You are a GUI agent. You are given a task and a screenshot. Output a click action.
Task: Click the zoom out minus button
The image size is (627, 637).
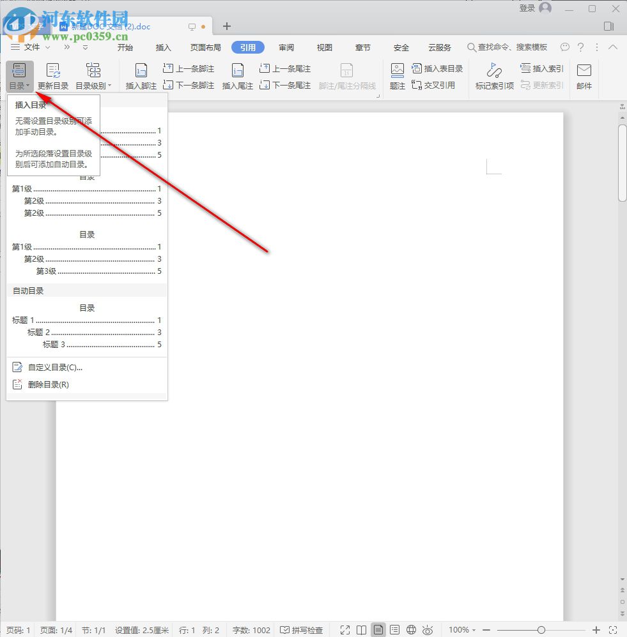coord(486,630)
